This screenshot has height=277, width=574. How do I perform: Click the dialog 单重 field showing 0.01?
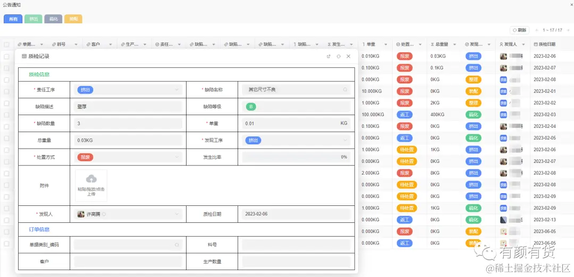[x=296, y=124]
